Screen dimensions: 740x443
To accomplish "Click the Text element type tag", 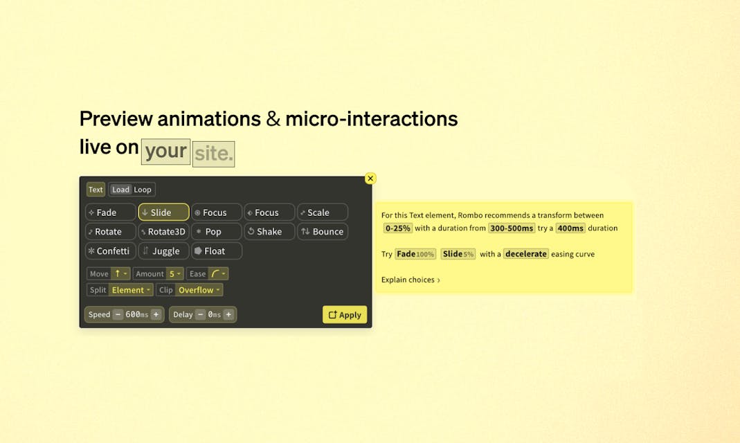I will click(96, 190).
